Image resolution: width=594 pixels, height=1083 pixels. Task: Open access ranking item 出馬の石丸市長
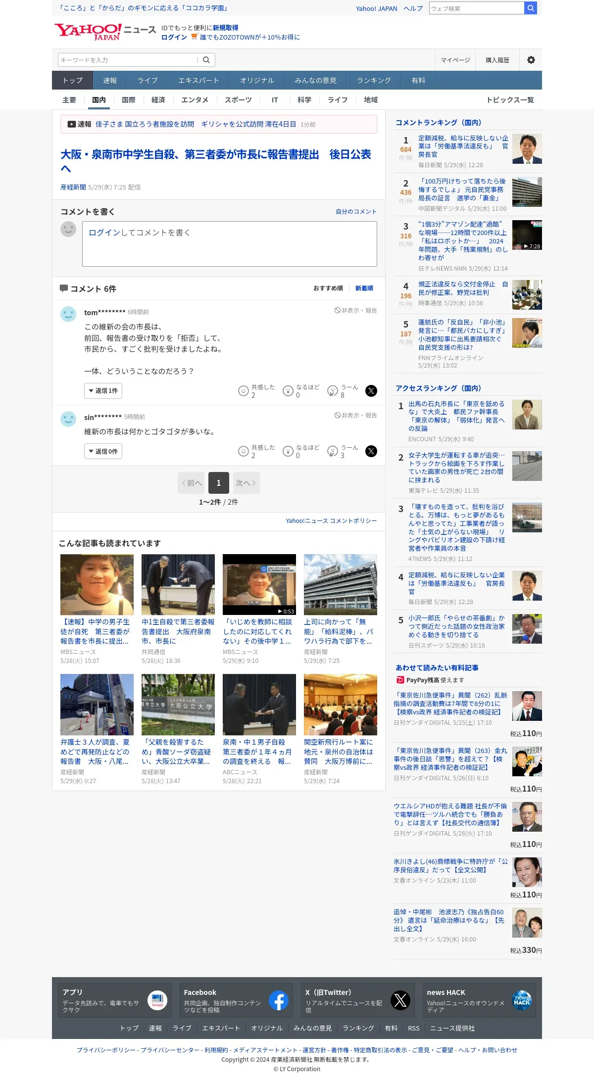click(x=456, y=416)
